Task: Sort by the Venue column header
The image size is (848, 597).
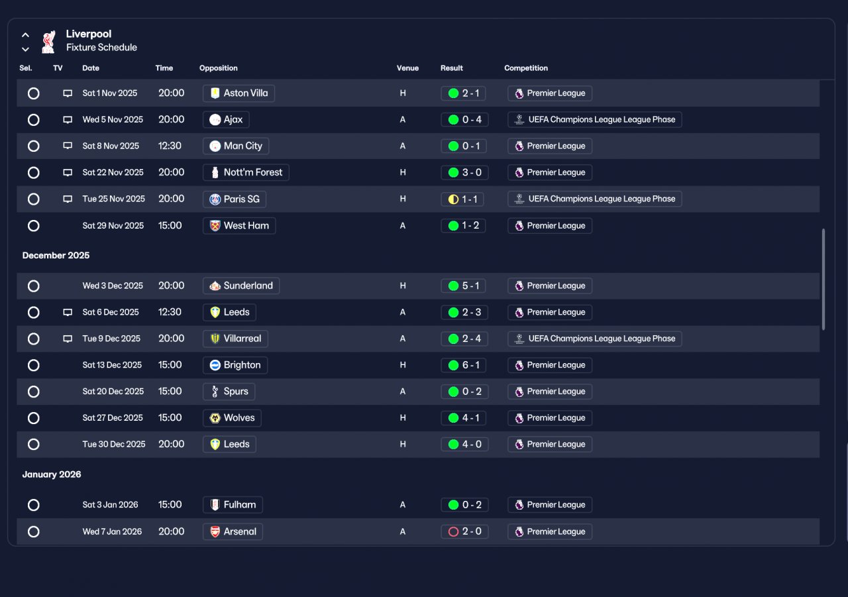Action: coord(408,68)
